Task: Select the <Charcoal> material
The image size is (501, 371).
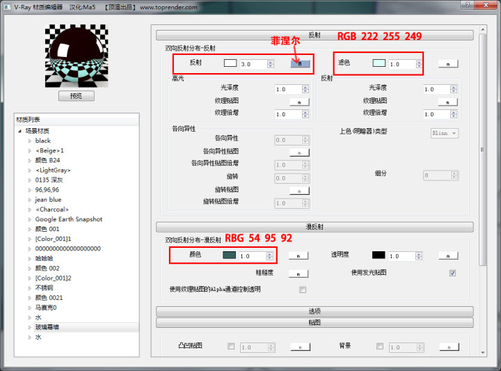Action: [x=52, y=210]
